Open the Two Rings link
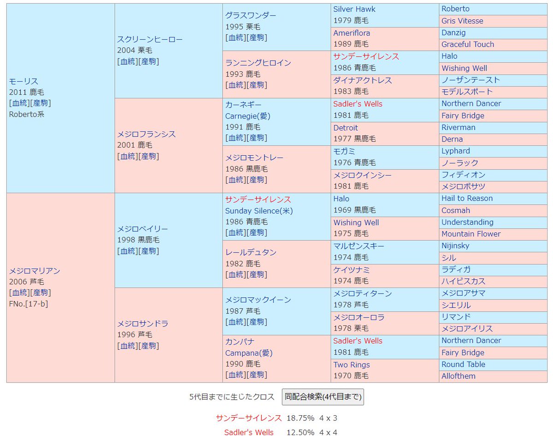The image size is (553, 436). coord(352,365)
